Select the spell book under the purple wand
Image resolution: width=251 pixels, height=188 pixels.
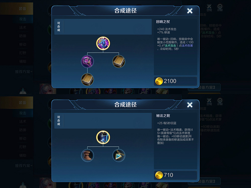pyautogui.click(x=87, y=80)
